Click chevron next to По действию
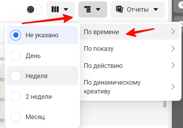183x128 pixels. click(173, 65)
